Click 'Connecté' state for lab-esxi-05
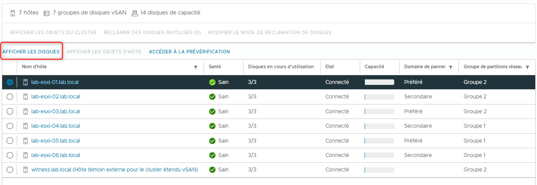The height and width of the screenshot is (185, 537). [337, 141]
